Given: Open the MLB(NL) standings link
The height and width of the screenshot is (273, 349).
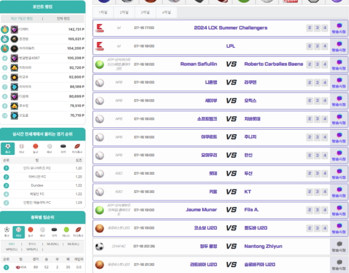Looking at the screenshot, I should click(53, 244).
